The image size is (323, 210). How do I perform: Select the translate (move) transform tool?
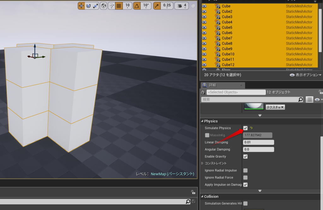pyautogui.click(x=81, y=6)
